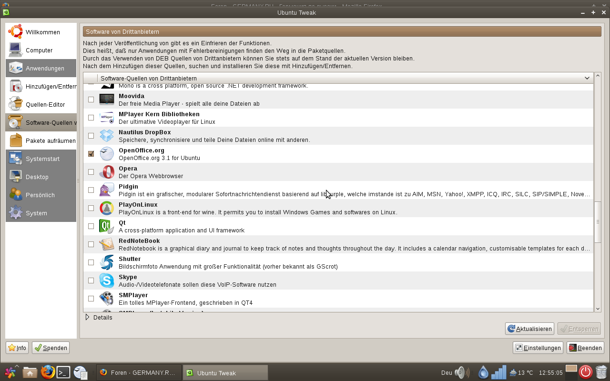This screenshot has width=610, height=381.
Task: Click the Beenden quit button
Action: tap(585, 348)
